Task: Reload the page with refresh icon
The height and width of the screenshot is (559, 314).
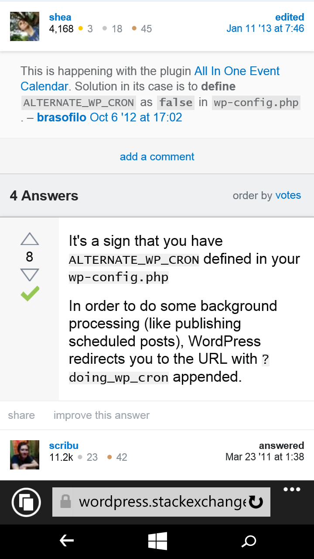Action: (x=256, y=502)
